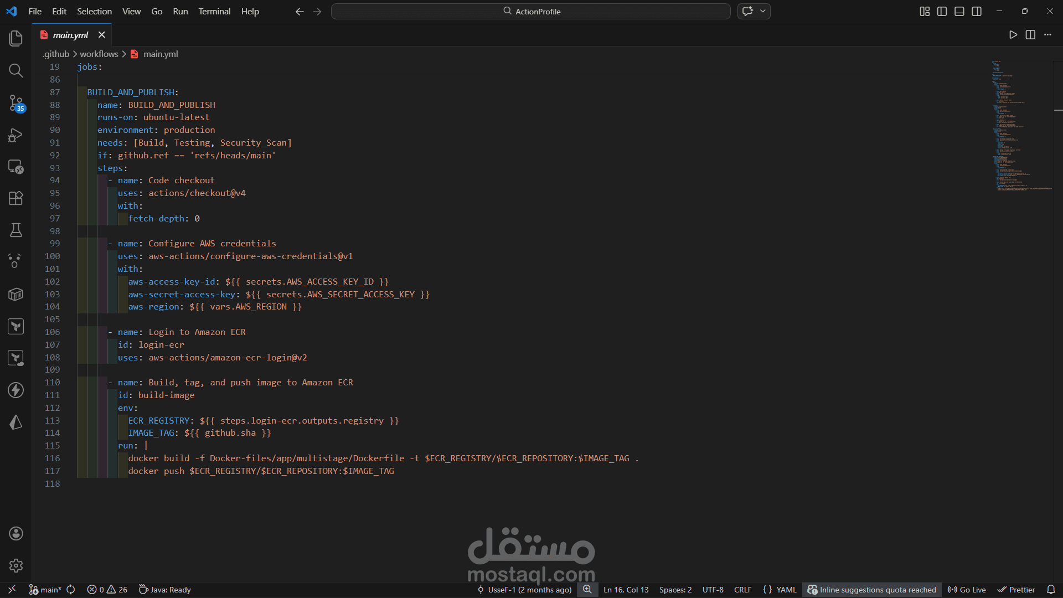Open the Extensions view

16,198
